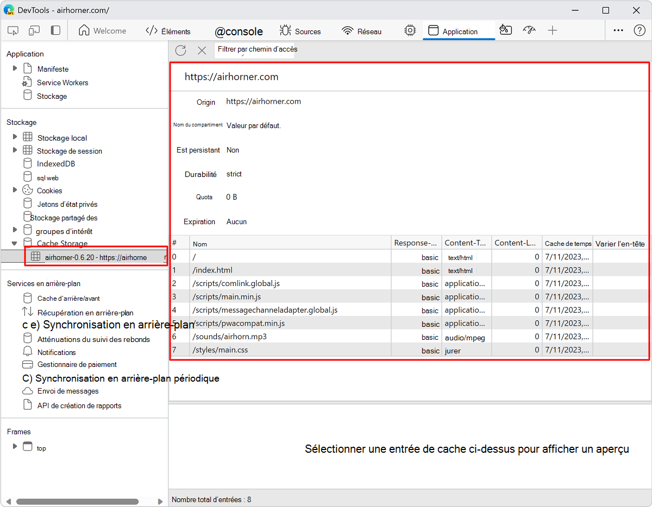Refresh the cache entries list

(x=181, y=50)
